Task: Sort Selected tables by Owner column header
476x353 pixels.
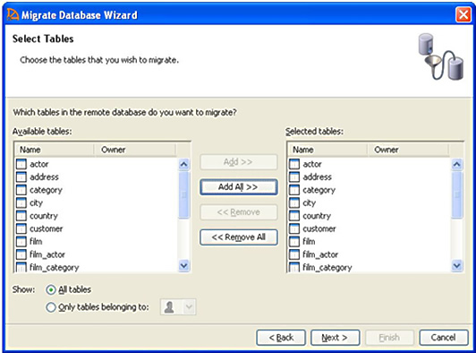Action: point(408,150)
